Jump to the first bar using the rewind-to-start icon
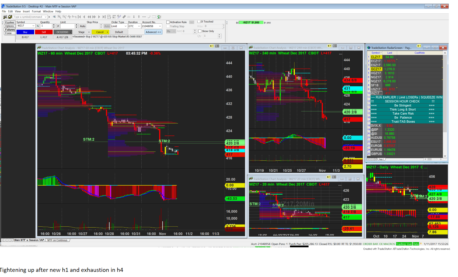The height and width of the screenshot is (277, 458). (x=79, y=17)
